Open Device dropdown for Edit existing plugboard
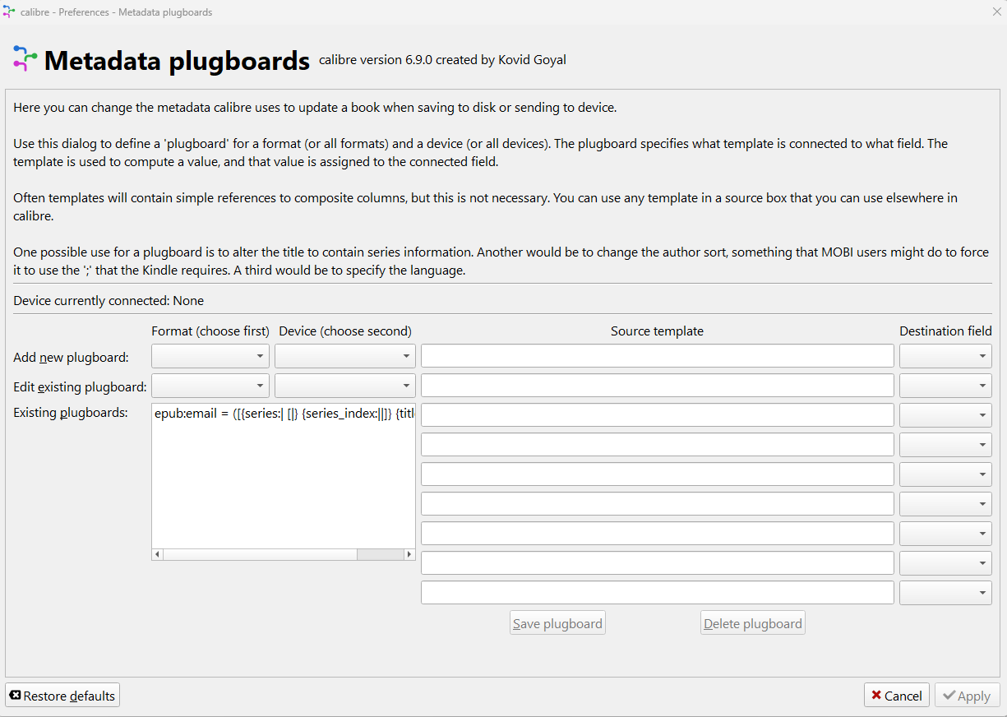Viewport: 1007px width, 717px height. coord(345,386)
